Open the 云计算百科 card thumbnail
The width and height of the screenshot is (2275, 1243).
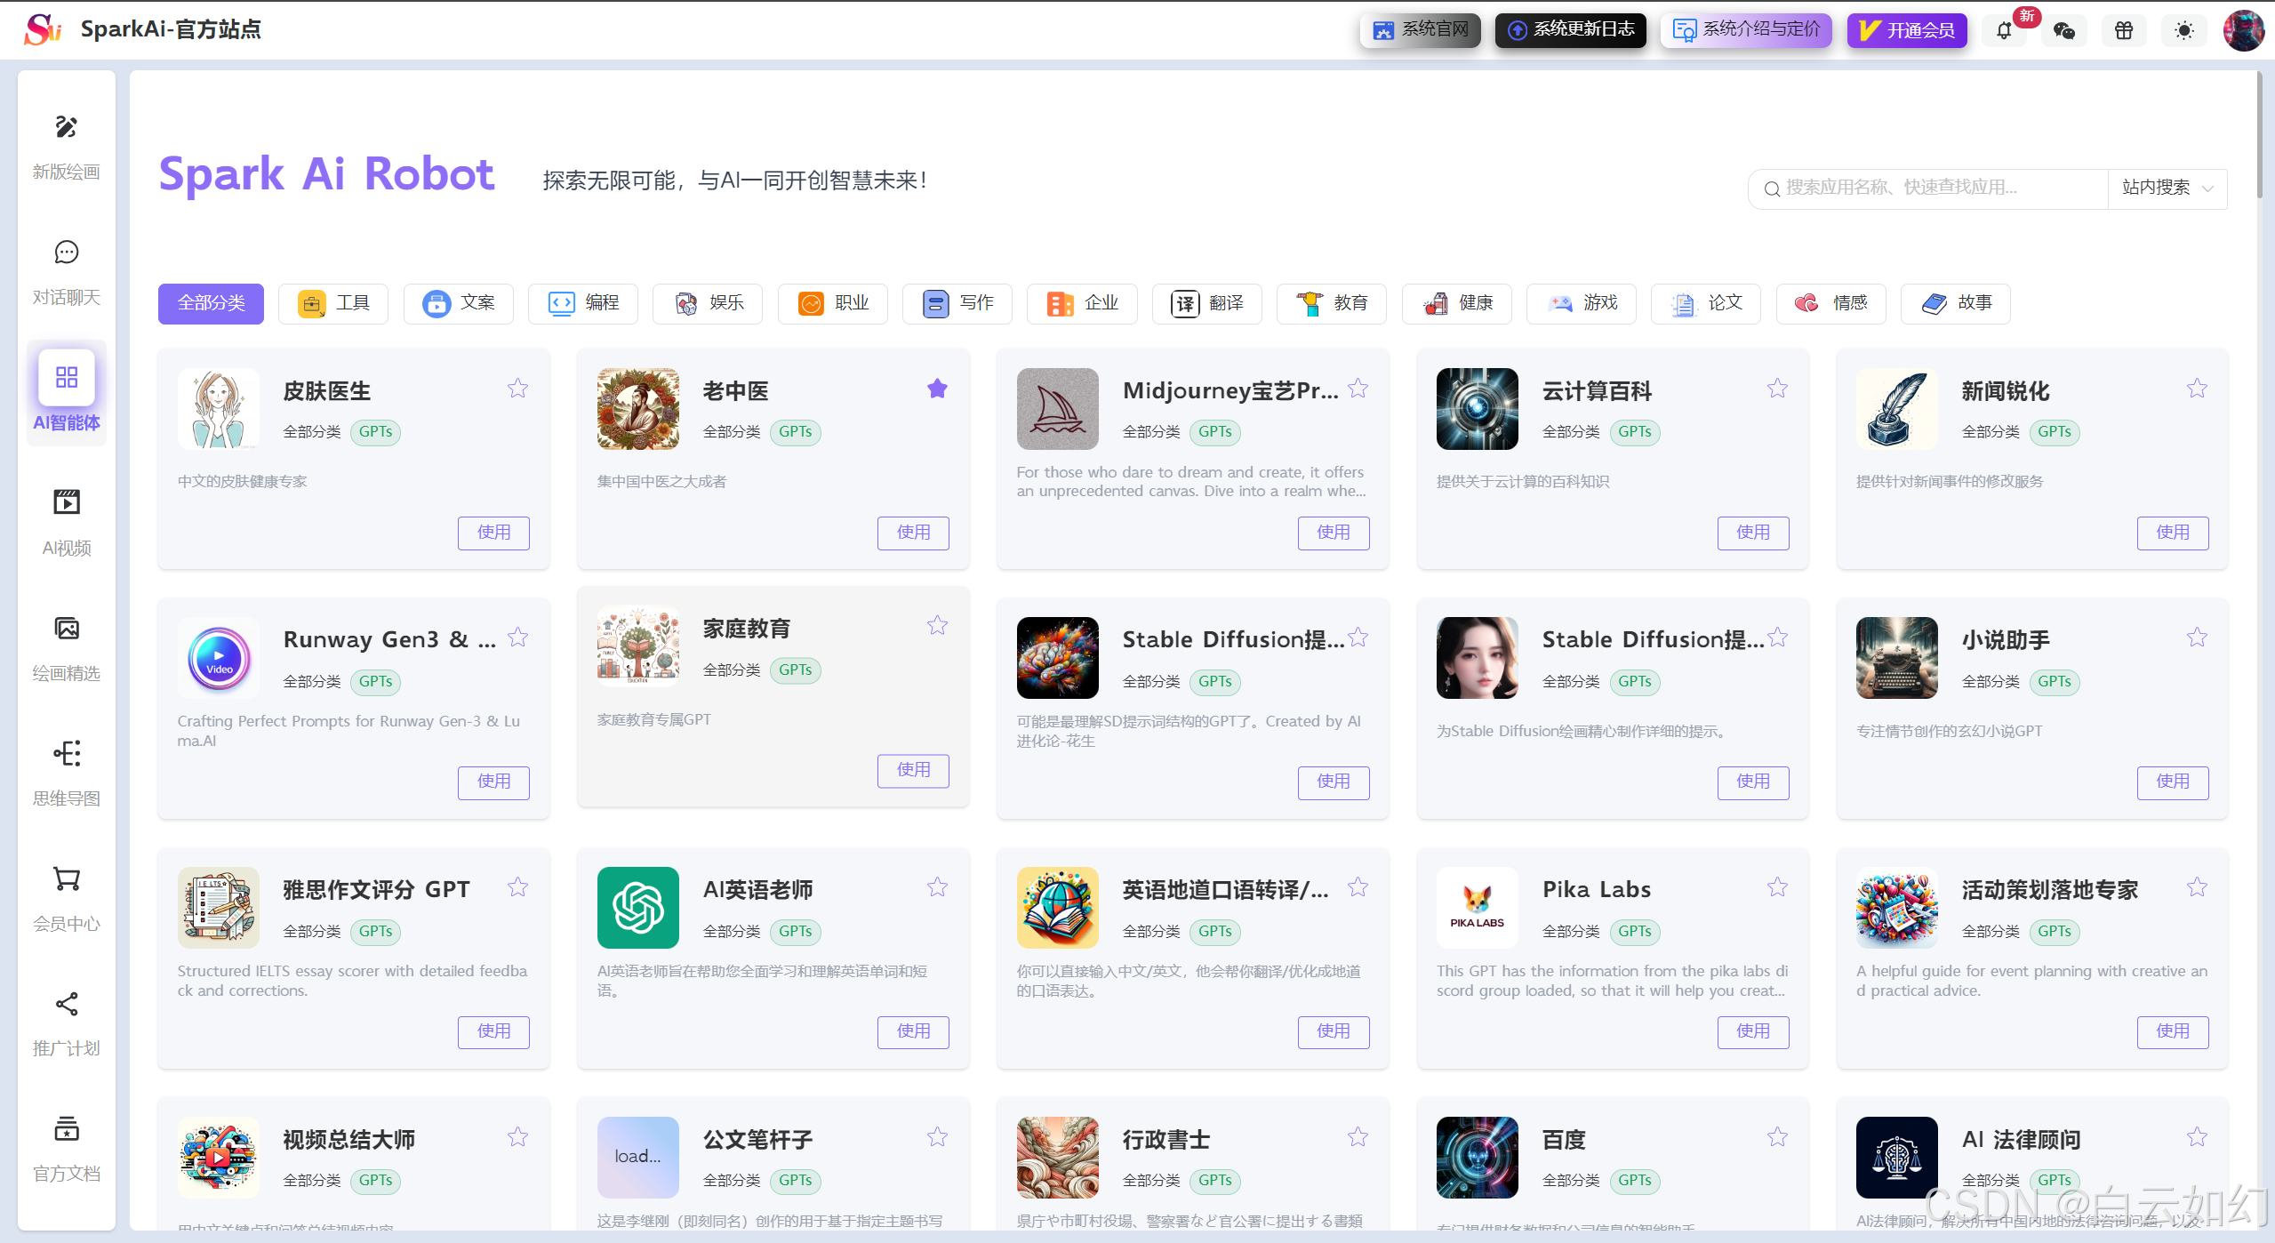pyautogui.click(x=1478, y=409)
